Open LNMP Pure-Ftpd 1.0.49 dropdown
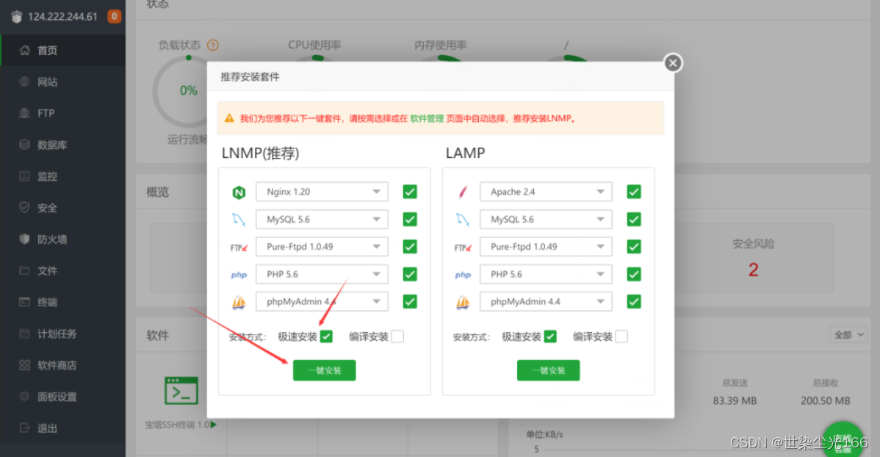 (322, 247)
